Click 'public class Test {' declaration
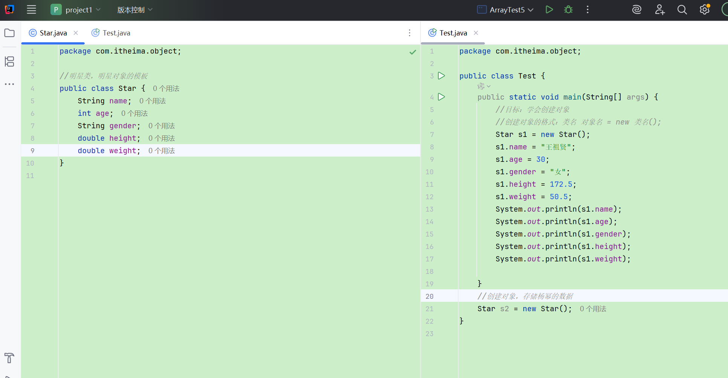 (x=502, y=76)
